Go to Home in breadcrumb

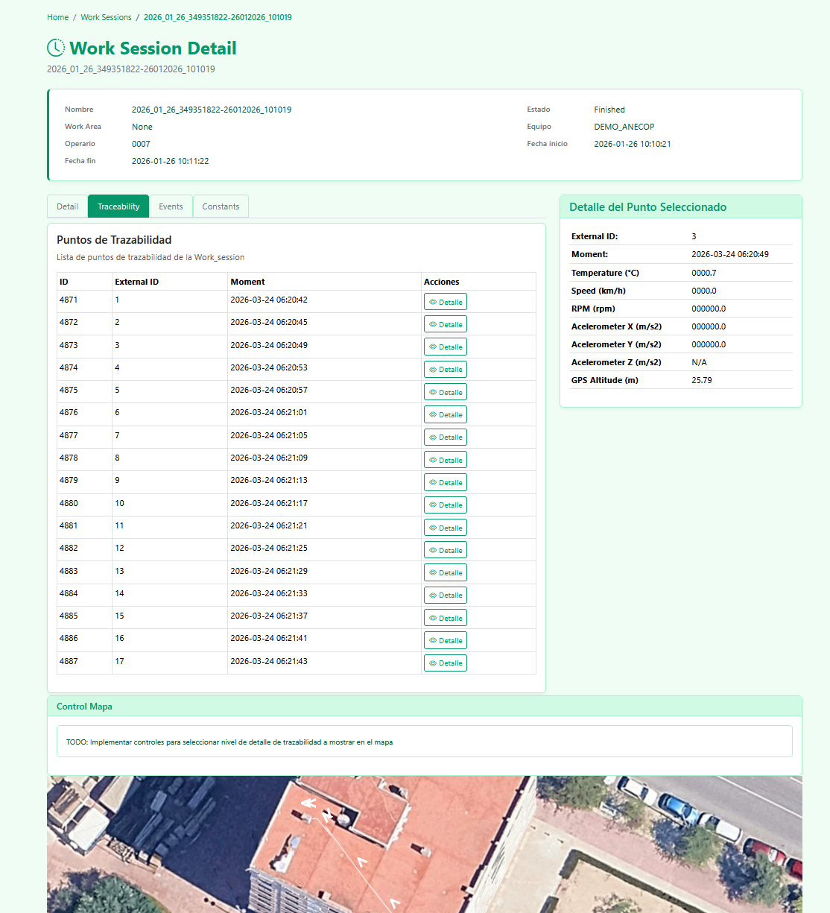point(57,17)
